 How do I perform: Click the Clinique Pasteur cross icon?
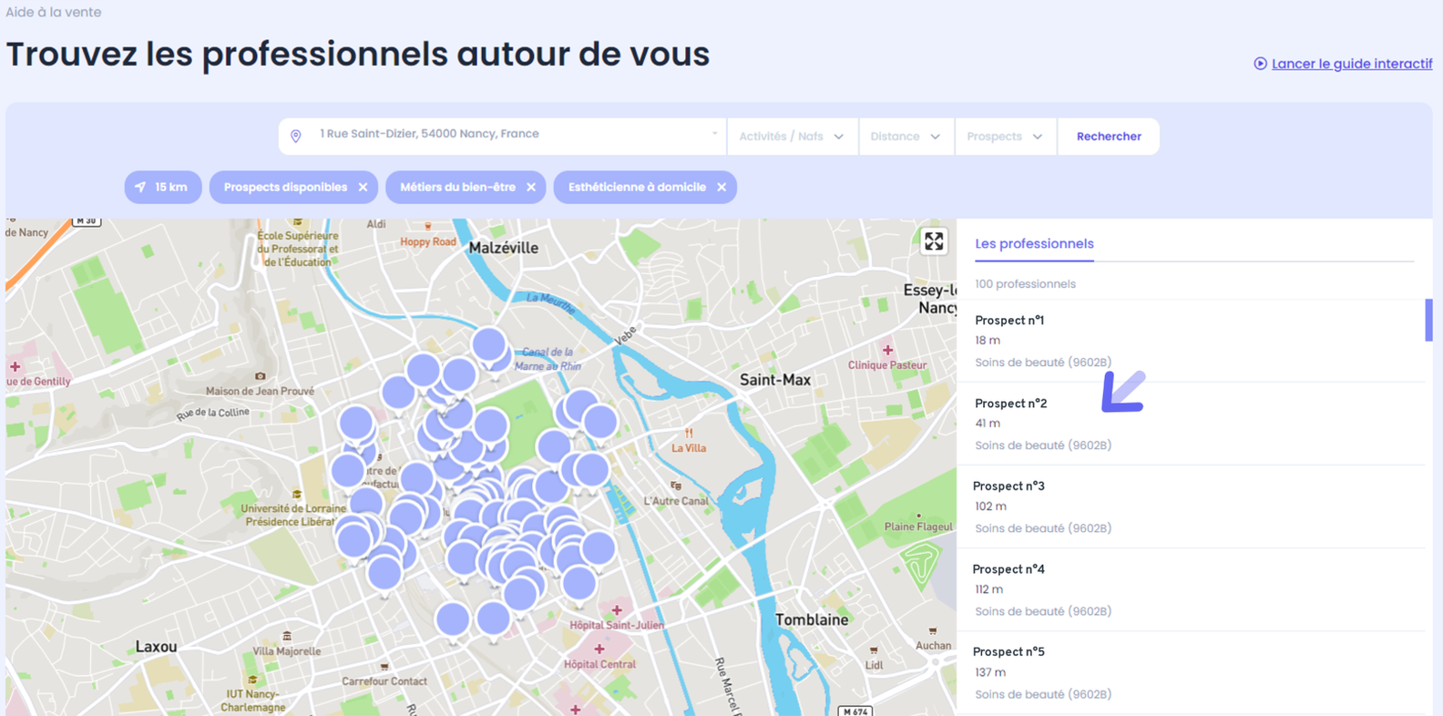pos(887,350)
